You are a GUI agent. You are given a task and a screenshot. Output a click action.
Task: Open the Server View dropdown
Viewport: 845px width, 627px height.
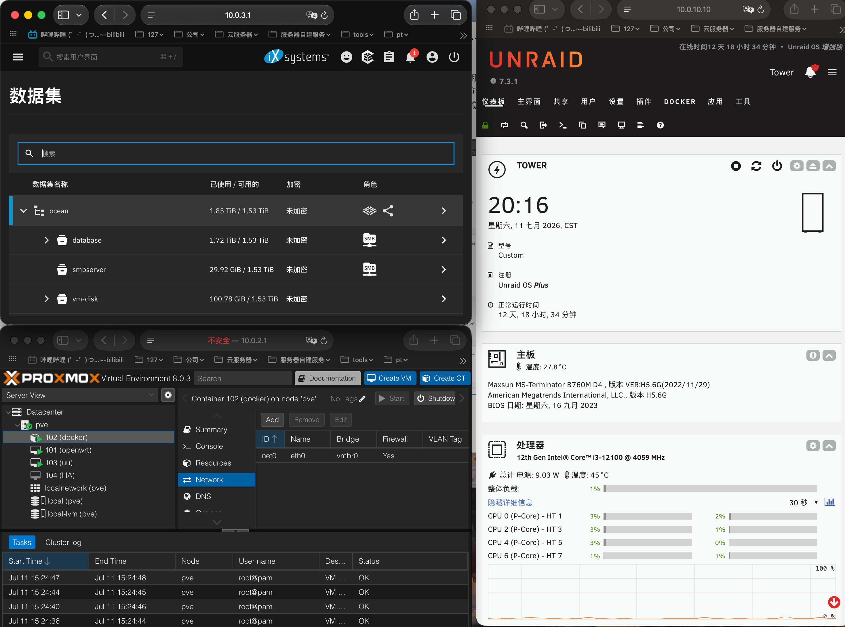tap(80, 395)
